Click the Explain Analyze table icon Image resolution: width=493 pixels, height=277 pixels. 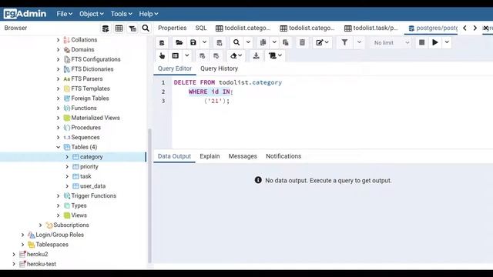click(176, 56)
